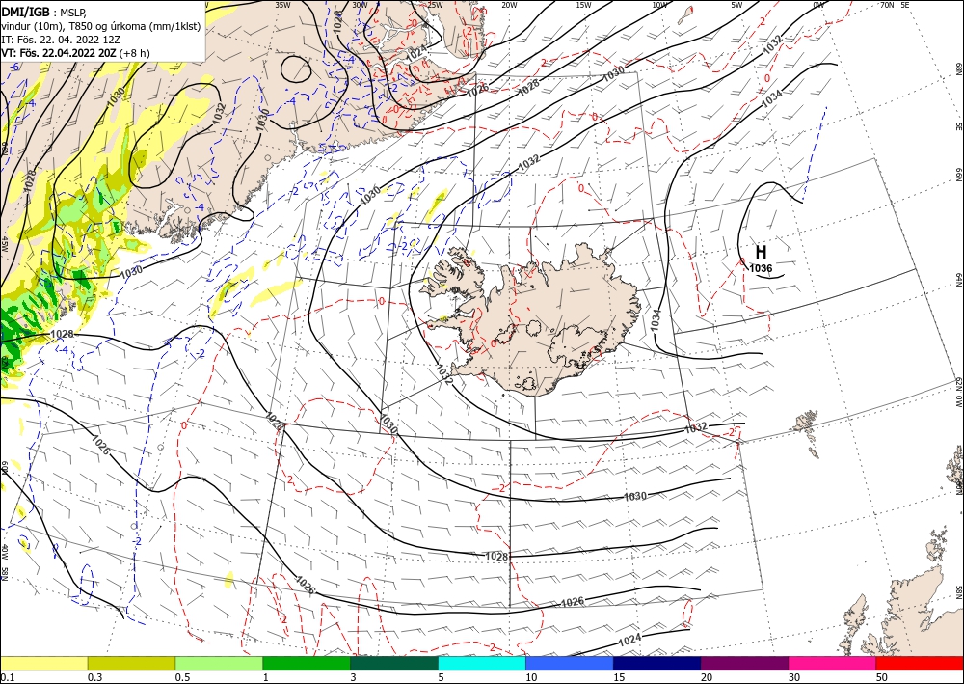Screen dimensions: 964x684
Task: Click the legend value 50
Action: click(x=882, y=677)
